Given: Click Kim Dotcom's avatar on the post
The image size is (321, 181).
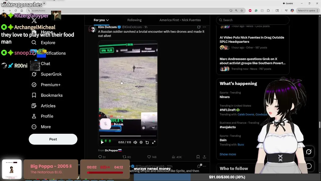Looking at the screenshot, I should point(92,29).
